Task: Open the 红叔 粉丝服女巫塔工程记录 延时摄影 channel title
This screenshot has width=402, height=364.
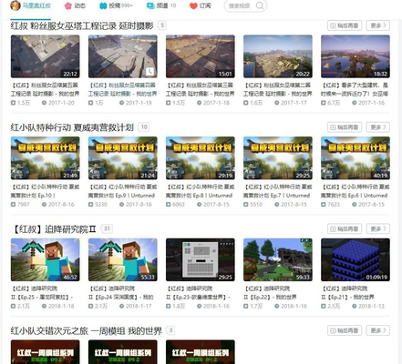Action: coord(82,25)
